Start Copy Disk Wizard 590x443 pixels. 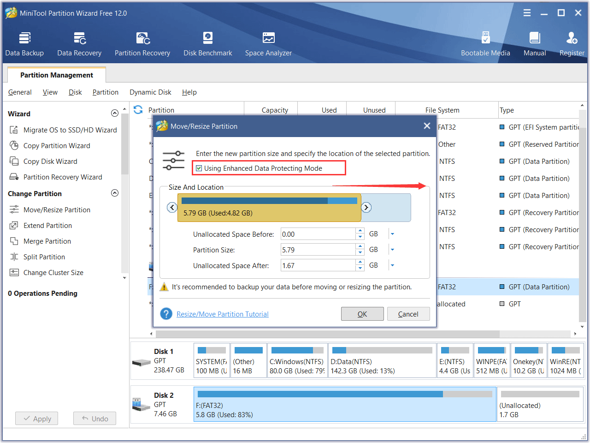(50, 162)
